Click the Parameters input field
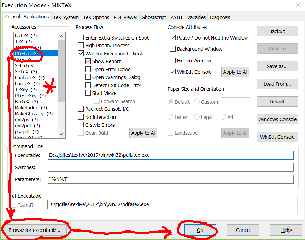The image size is (305, 240). click(171, 179)
